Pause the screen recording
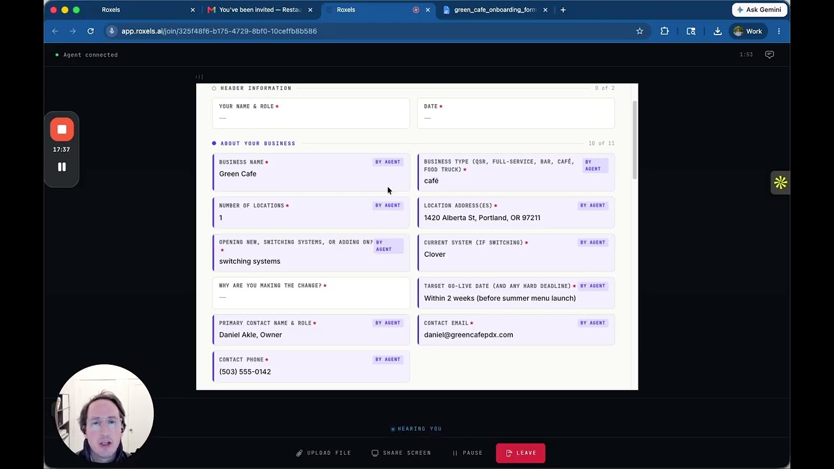 coord(62,167)
